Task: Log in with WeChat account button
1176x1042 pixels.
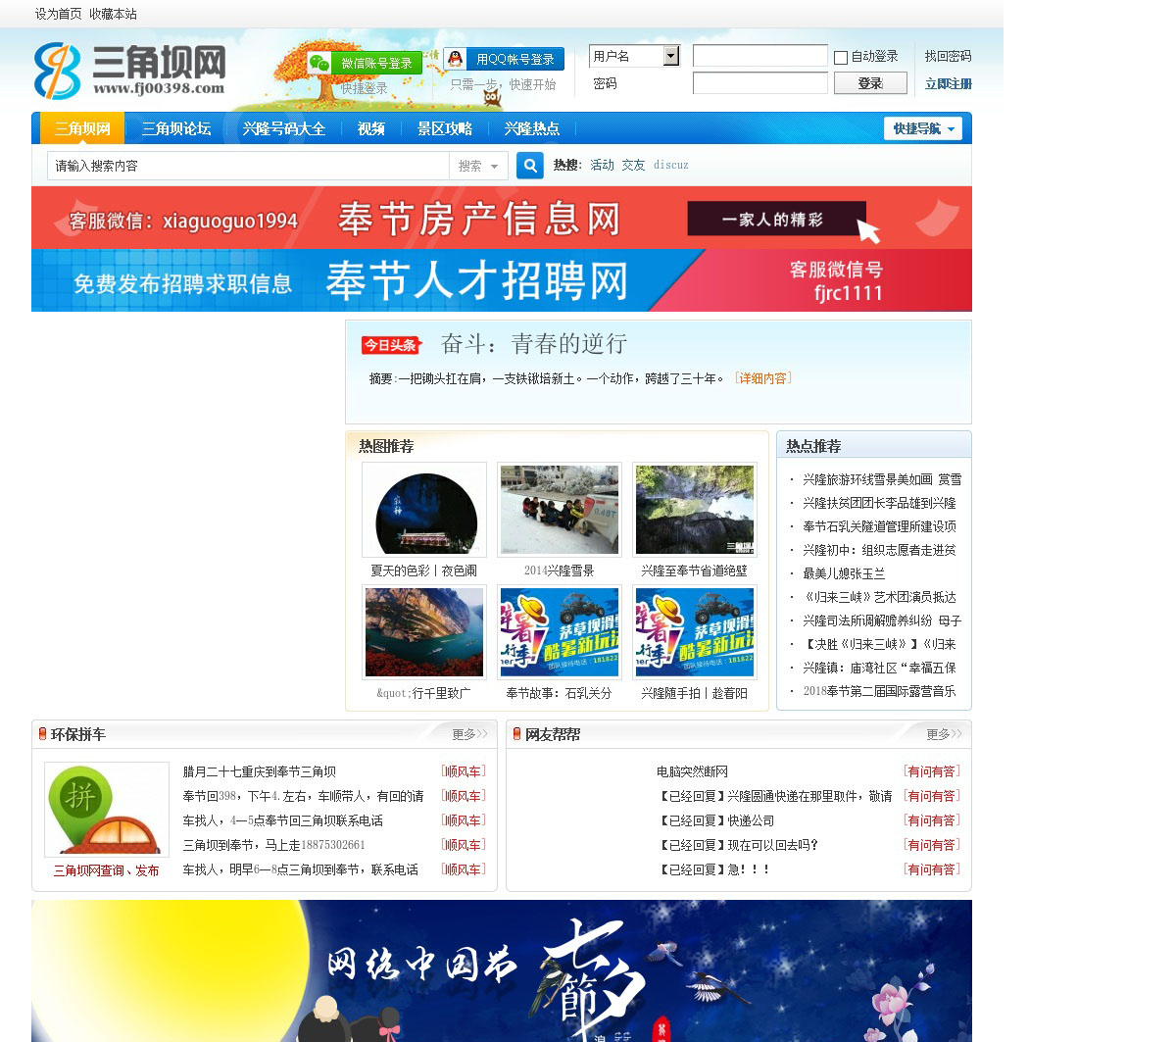Action: 365,63
